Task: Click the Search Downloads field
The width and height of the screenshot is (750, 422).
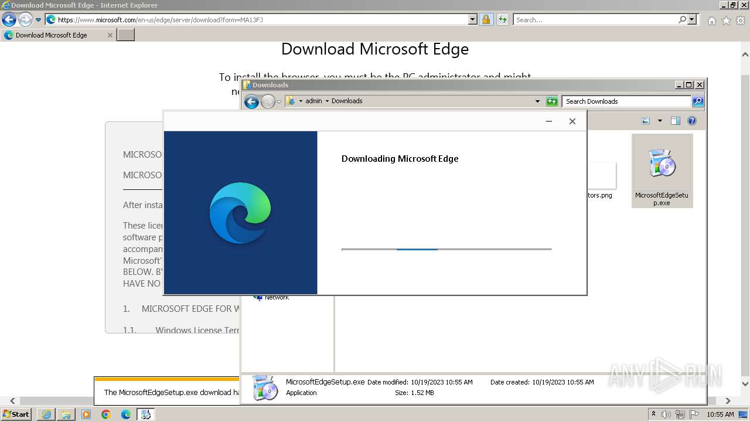Action: click(x=626, y=101)
